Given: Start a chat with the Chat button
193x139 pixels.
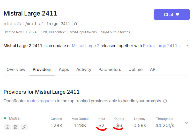Looking at the screenshot, I should pos(172,14).
